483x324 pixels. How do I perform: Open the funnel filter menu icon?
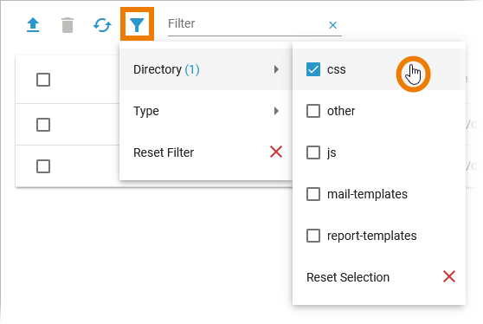coord(137,24)
